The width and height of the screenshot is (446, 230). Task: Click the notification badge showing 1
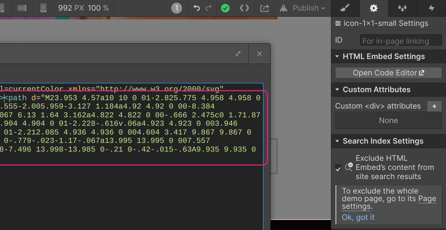point(177,8)
